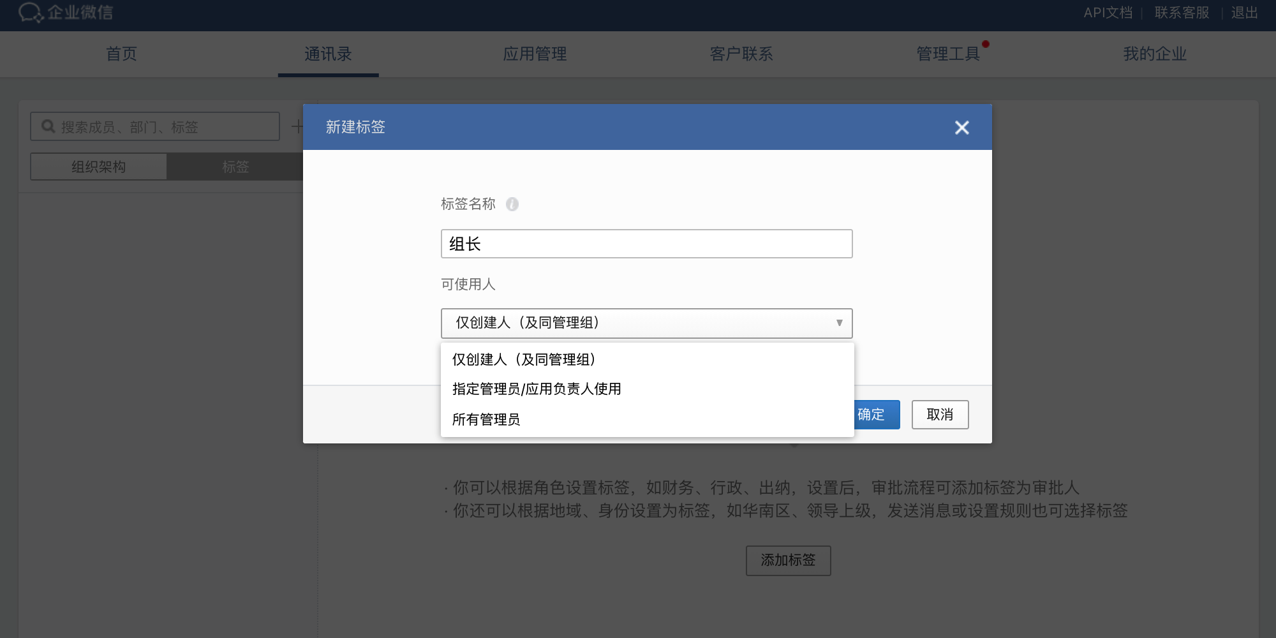
Task: Click into the 标签名称 text field
Action: tap(646, 244)
